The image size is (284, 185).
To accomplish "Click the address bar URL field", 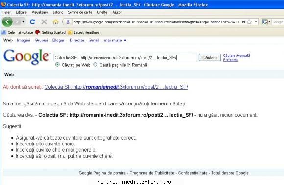I will (x=159, y=22).
